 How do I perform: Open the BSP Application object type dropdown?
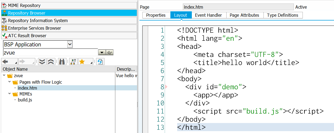tap(70, 44)
